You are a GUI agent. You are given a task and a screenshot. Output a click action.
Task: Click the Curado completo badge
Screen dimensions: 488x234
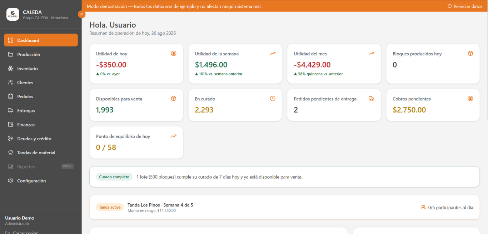click(114, 177)
